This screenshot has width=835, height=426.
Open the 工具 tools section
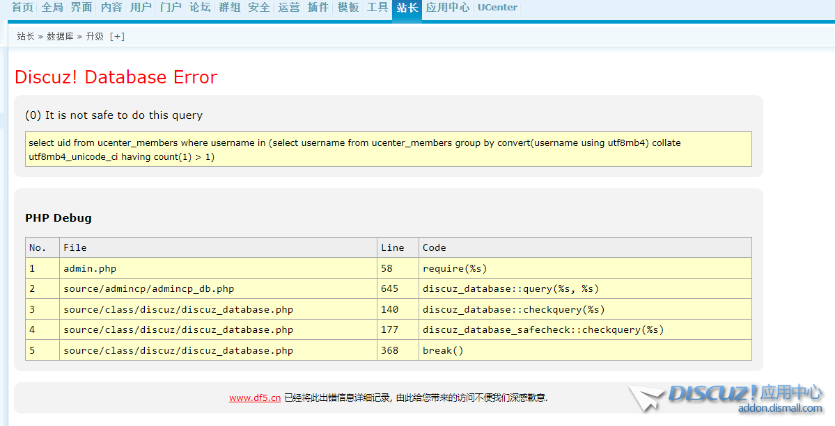coord(377,8)
